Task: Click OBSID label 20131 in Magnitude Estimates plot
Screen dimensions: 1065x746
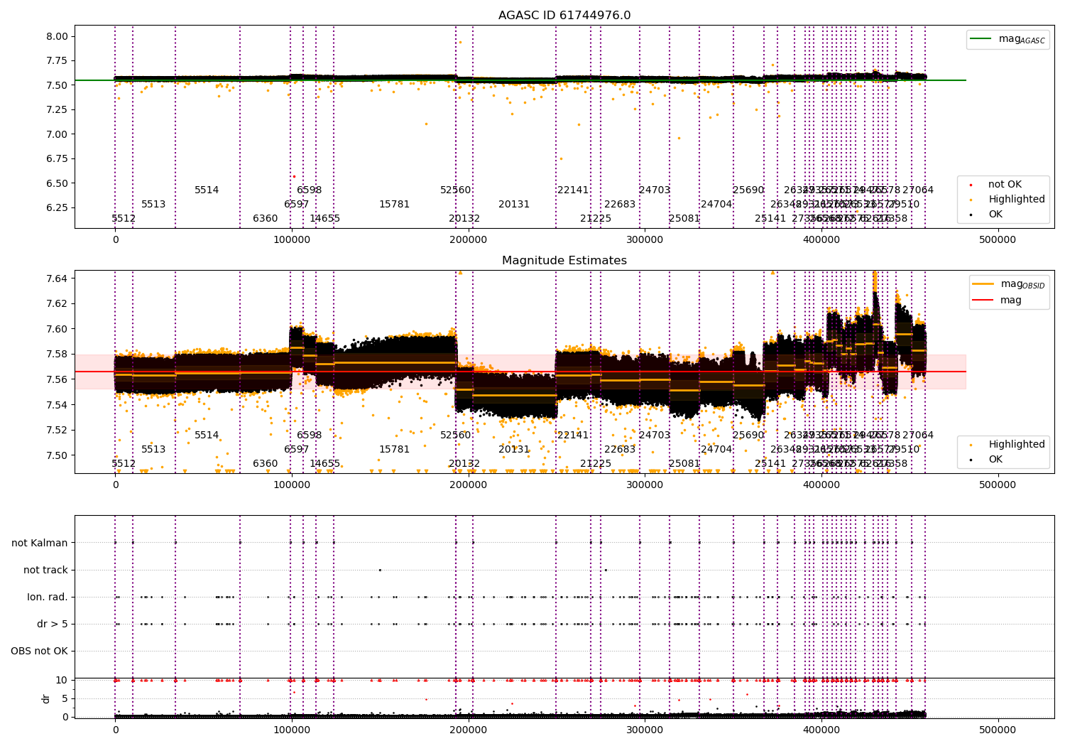Action: 514,450
